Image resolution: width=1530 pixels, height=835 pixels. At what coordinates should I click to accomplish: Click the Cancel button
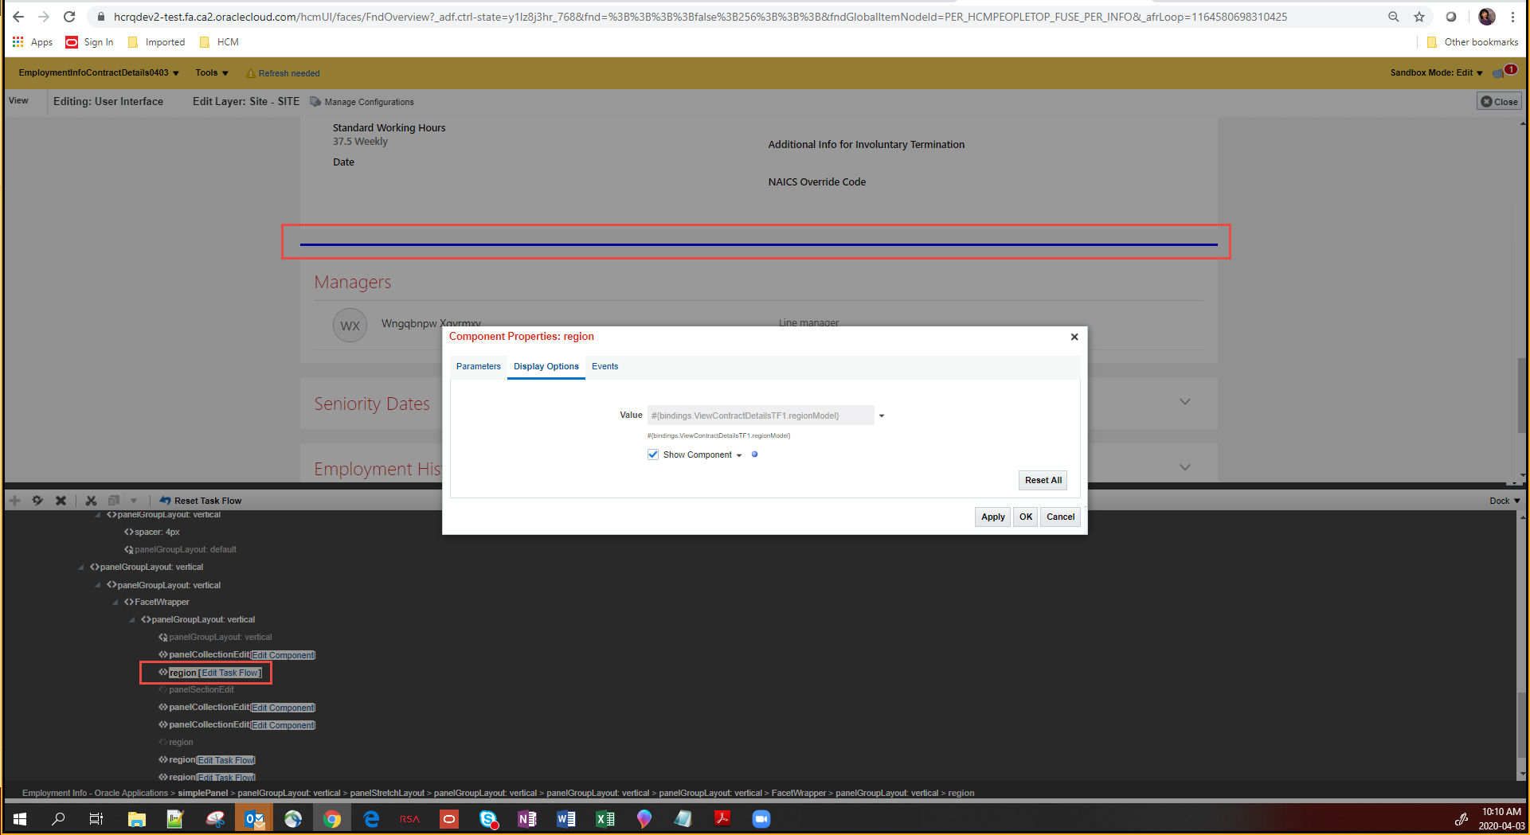(x=1060, y=517)
